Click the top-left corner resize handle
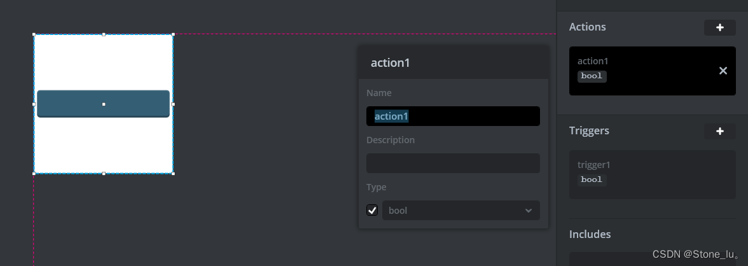The height and width of the screenshot is (266, 748). 34,34
